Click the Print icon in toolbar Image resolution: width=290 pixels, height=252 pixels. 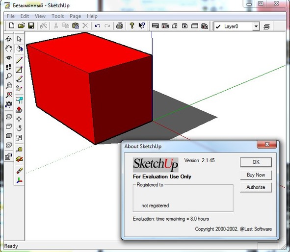click(x=119, y=25)
